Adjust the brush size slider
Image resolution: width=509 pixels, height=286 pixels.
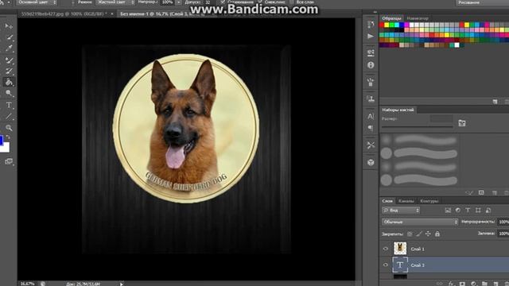417,127
